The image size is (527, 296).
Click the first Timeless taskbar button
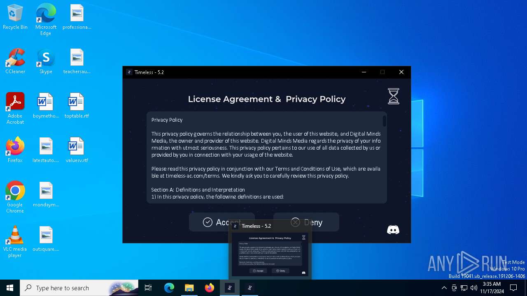pyautogui.click(x=230, y=288)
